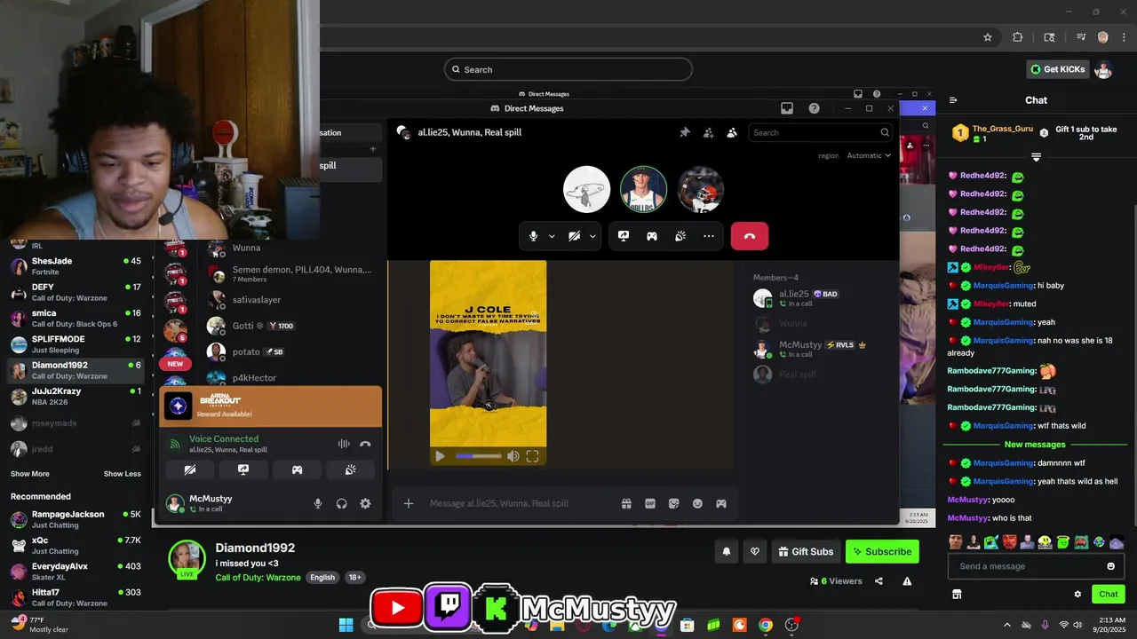Toggle notifications bell for Diamond1992
Image resolution: width=1137 pixels, height=639 pixels.
[x=726, y=551]
